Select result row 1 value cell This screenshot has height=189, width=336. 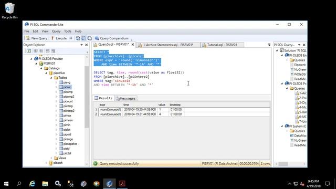pyautogui.click(x=163, y=110)
